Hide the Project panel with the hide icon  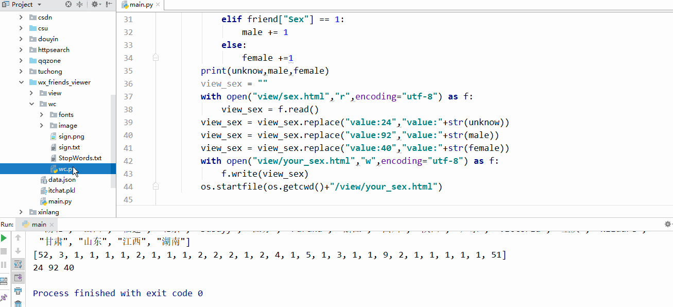pyautogui.click(x=109, y=5)
